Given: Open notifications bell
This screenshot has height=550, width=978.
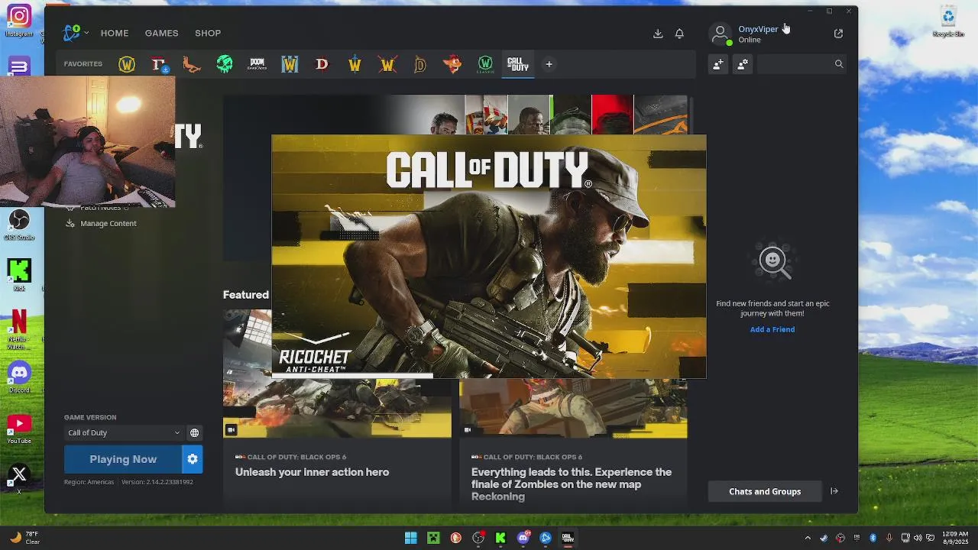Looking at the screenshot, I should 679,34.
